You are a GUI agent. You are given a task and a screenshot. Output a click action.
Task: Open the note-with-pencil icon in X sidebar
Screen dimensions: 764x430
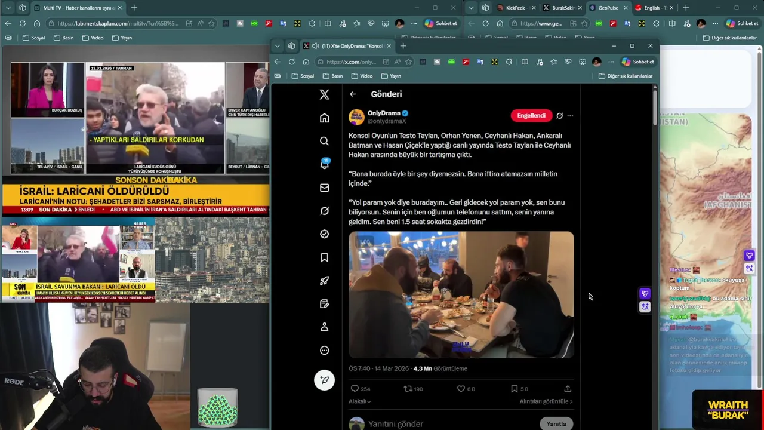click(324, 304)
